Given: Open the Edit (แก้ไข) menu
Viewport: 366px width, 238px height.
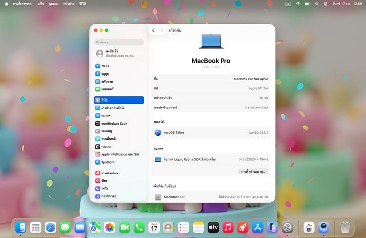Looking at the screenshot, I should (x=41, y=4).
